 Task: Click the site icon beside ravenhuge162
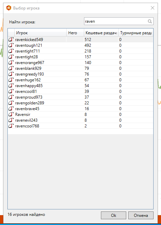[x=11, y=80]
